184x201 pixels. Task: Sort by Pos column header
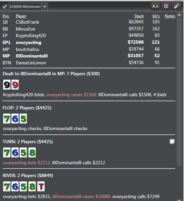[6, 16]
